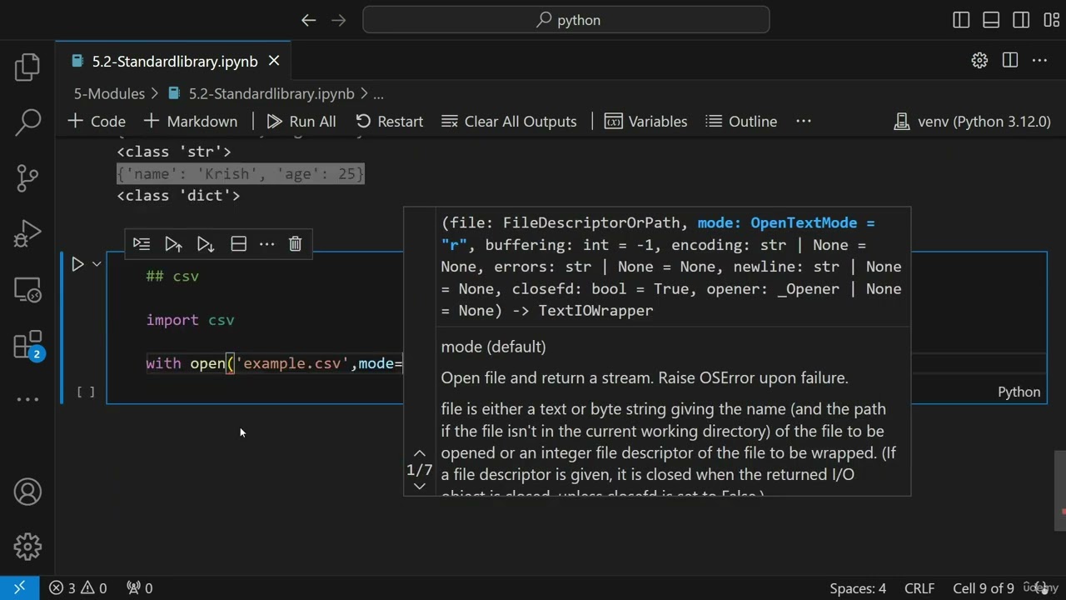Clear All Outputs in the notebook
Screen dimensions: 1066x600
(509, 121)
